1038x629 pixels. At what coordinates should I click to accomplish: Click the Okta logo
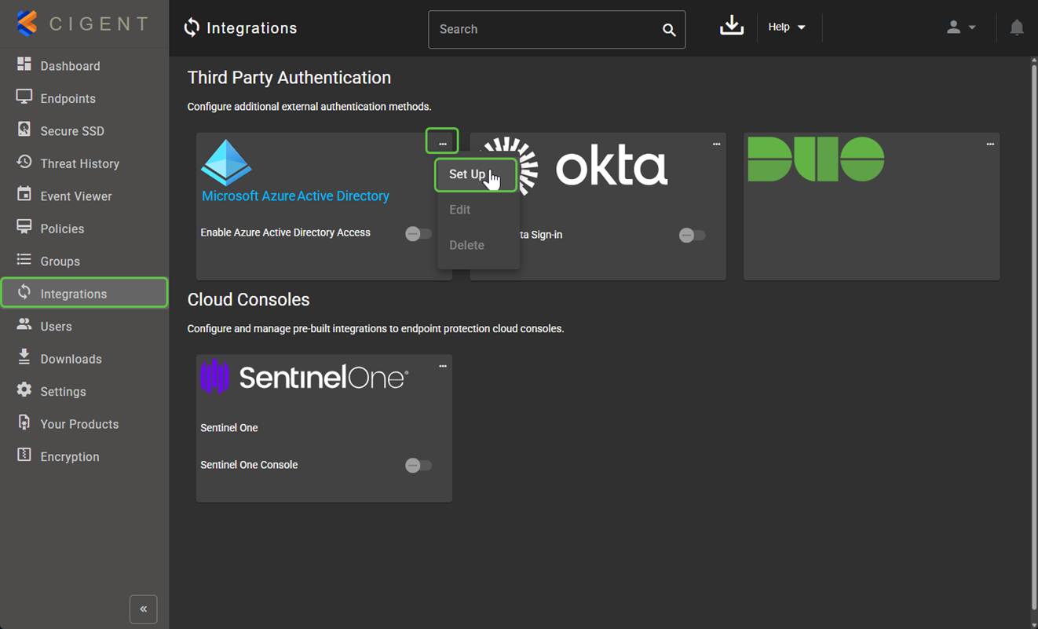(576, 166)
